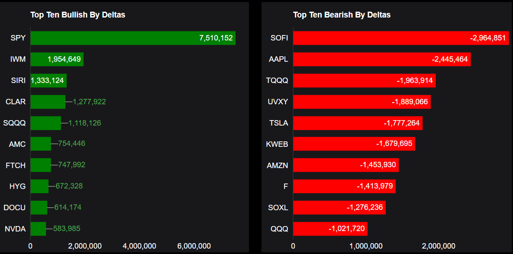
Task: Select the SIRI green bar
Action: tap(48, 80)
